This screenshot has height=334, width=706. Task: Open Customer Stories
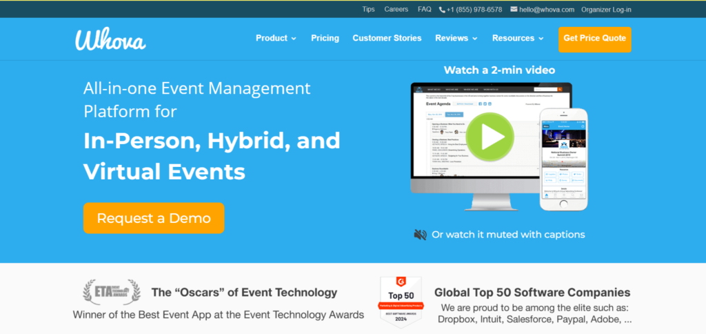click(x=387, y=39)
